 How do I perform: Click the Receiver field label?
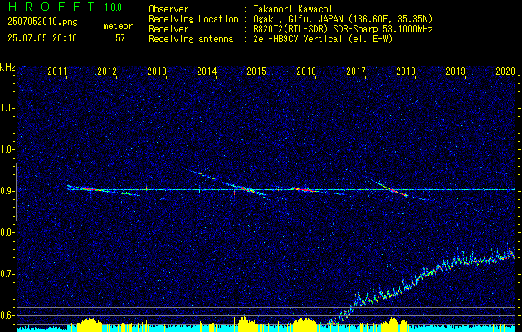168,29
